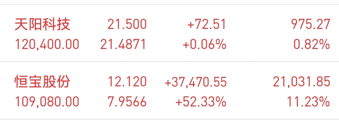Tap 天阳科技 market value 120,400.00
339x124 pixels.
[x=47, y=44]
